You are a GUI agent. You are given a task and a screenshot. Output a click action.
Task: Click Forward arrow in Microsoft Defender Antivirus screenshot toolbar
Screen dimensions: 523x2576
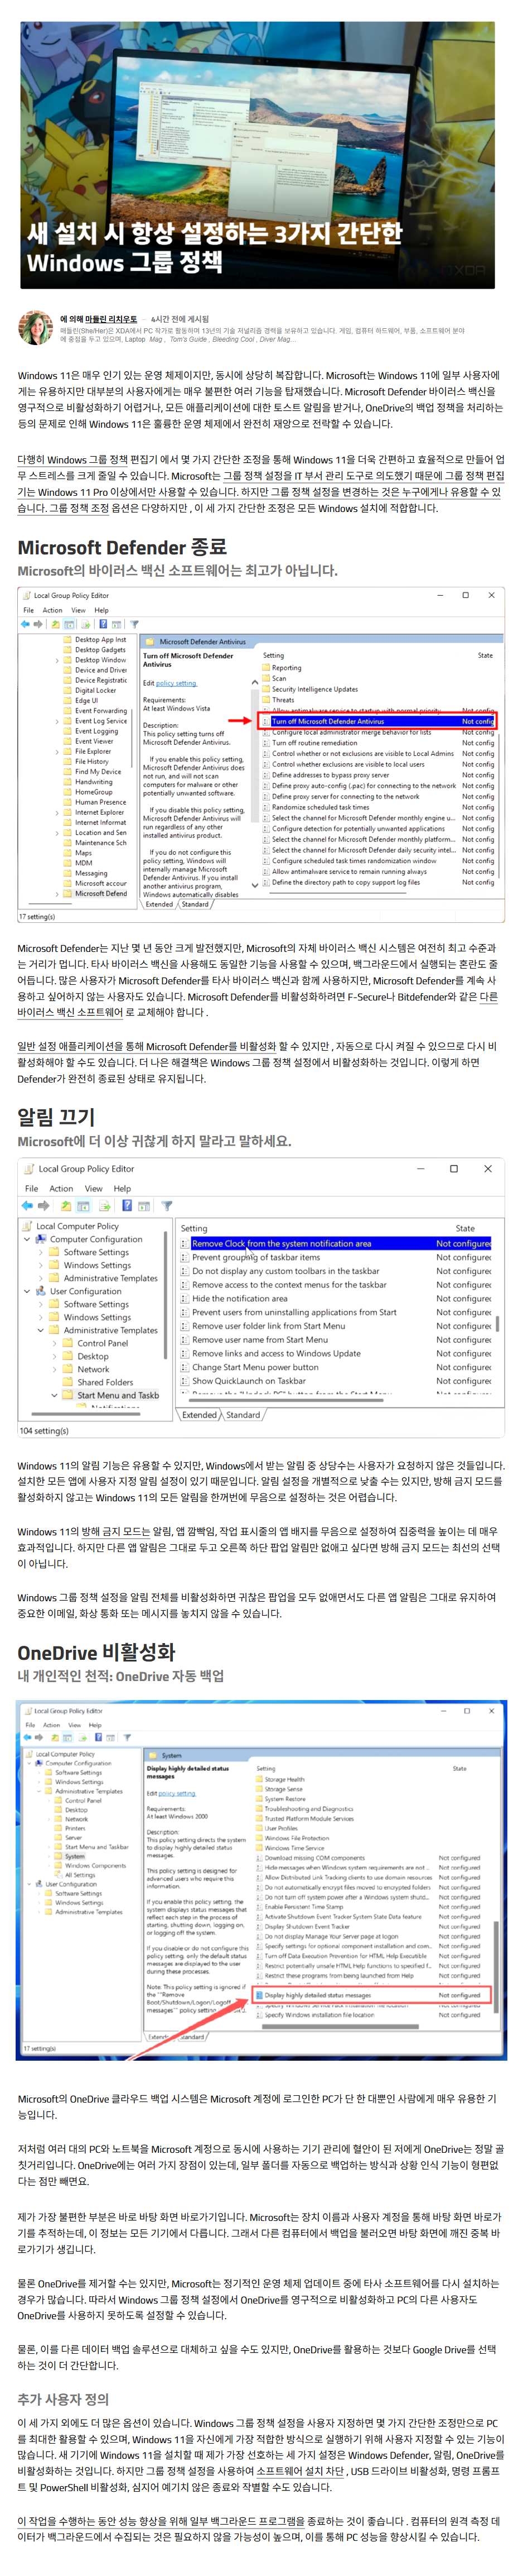pos(38,624)
